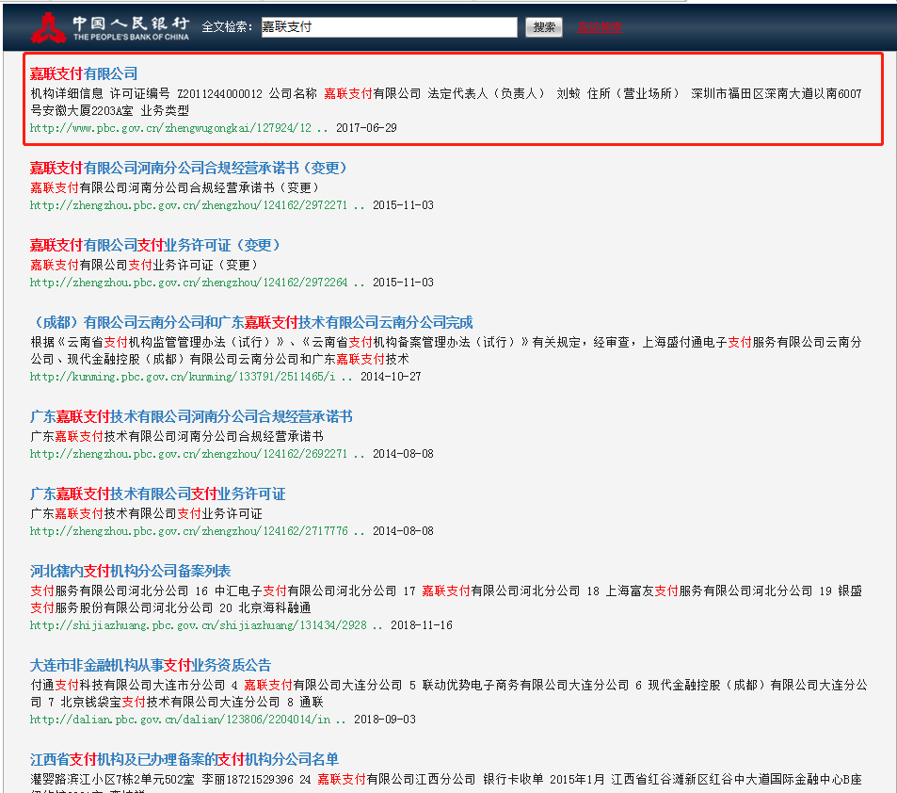The width and height of the screenshot is (897, 793).
Task: Open the （成都）有限公司云南分公司 result title
Action: [x=251, y=322]
